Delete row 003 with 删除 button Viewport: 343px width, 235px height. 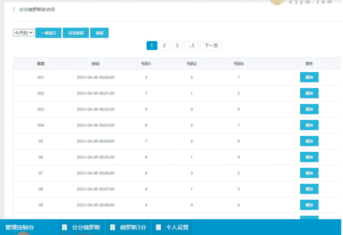(309, 109)
